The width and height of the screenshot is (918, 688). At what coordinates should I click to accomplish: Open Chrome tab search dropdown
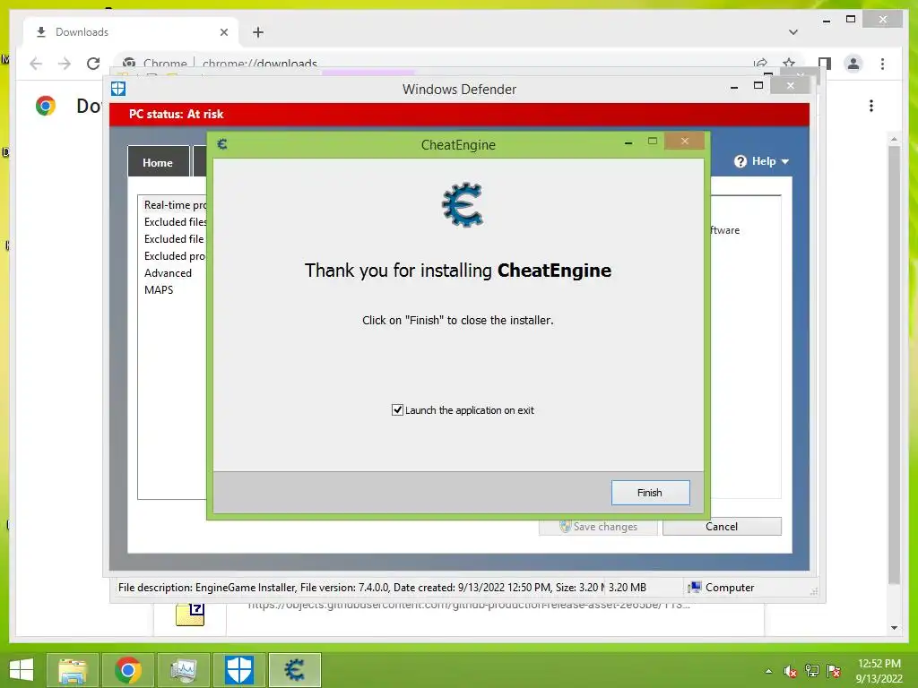[793, 32]
